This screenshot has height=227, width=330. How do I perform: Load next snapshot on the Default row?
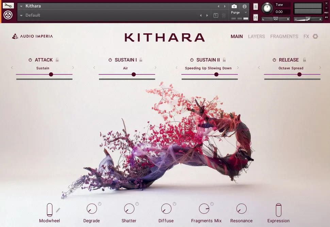(x=207, y=15)
